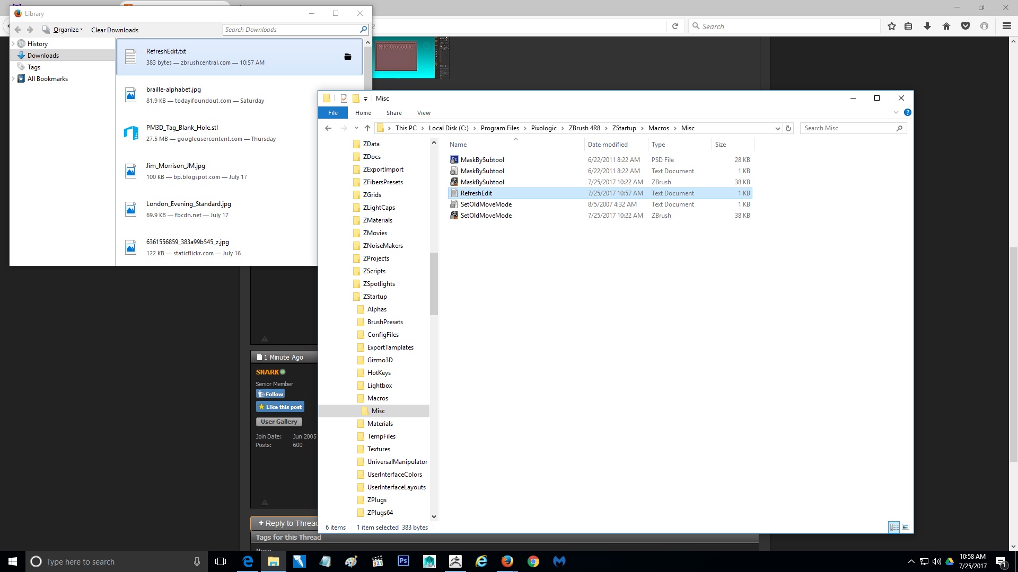
Task: Click New folder icon in quick access toolbar
Action: (356, 99)
